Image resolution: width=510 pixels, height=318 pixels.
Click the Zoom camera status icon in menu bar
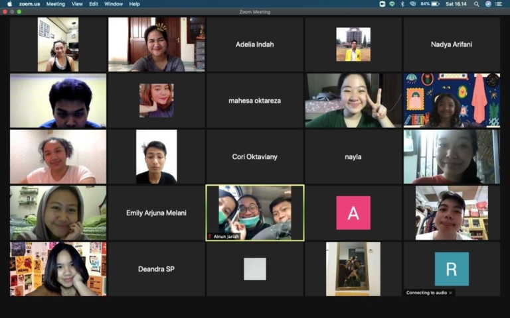click(382, 4)
